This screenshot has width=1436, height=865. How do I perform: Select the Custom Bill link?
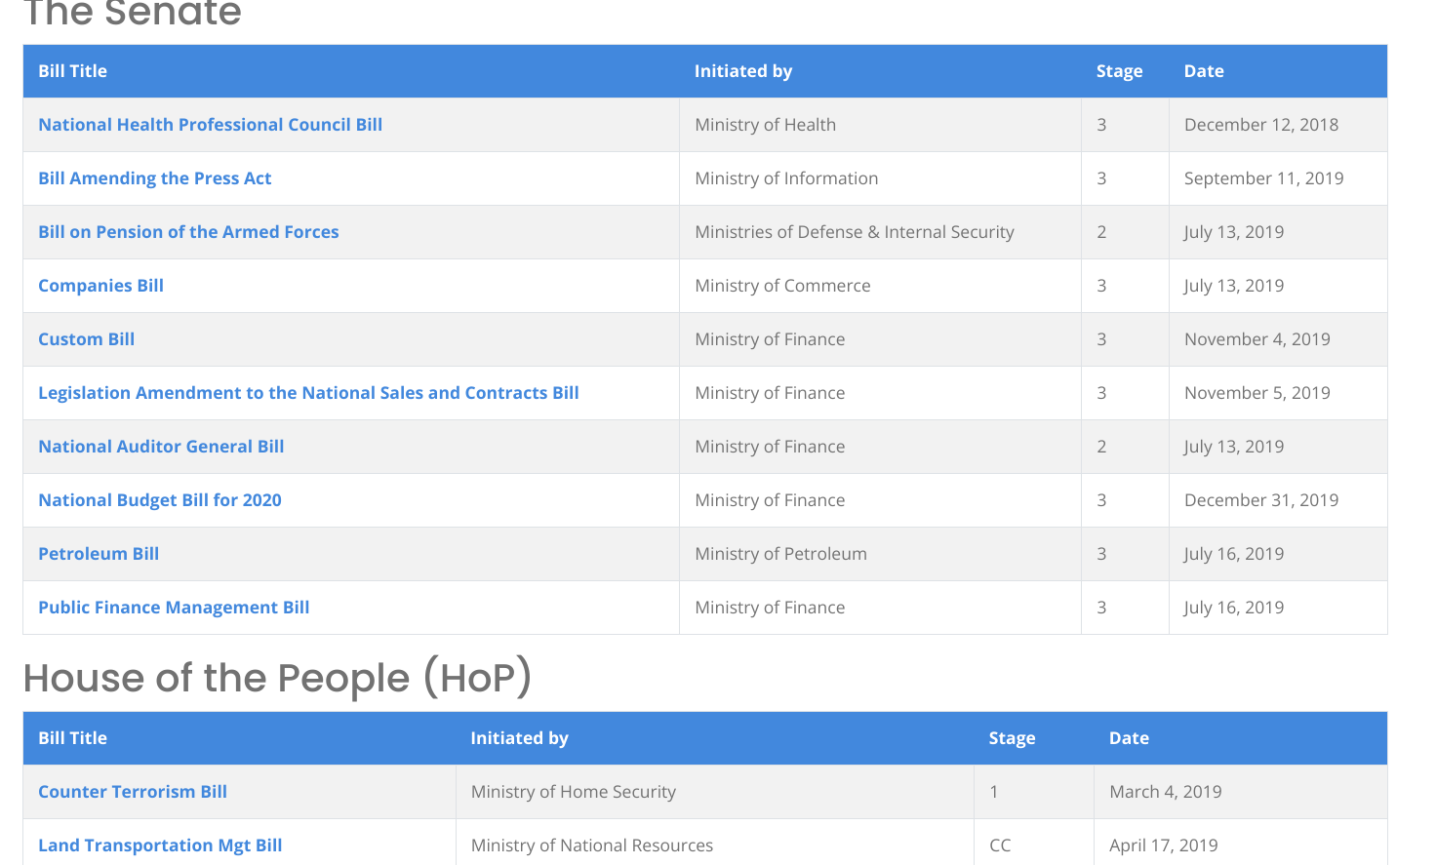86,339
